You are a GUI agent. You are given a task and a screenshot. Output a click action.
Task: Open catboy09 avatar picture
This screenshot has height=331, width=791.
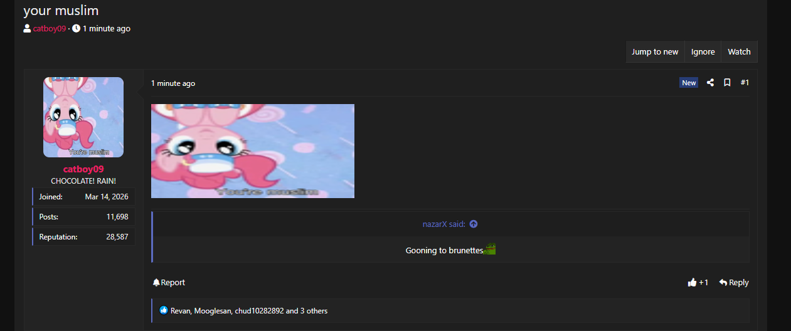(83, 117)
